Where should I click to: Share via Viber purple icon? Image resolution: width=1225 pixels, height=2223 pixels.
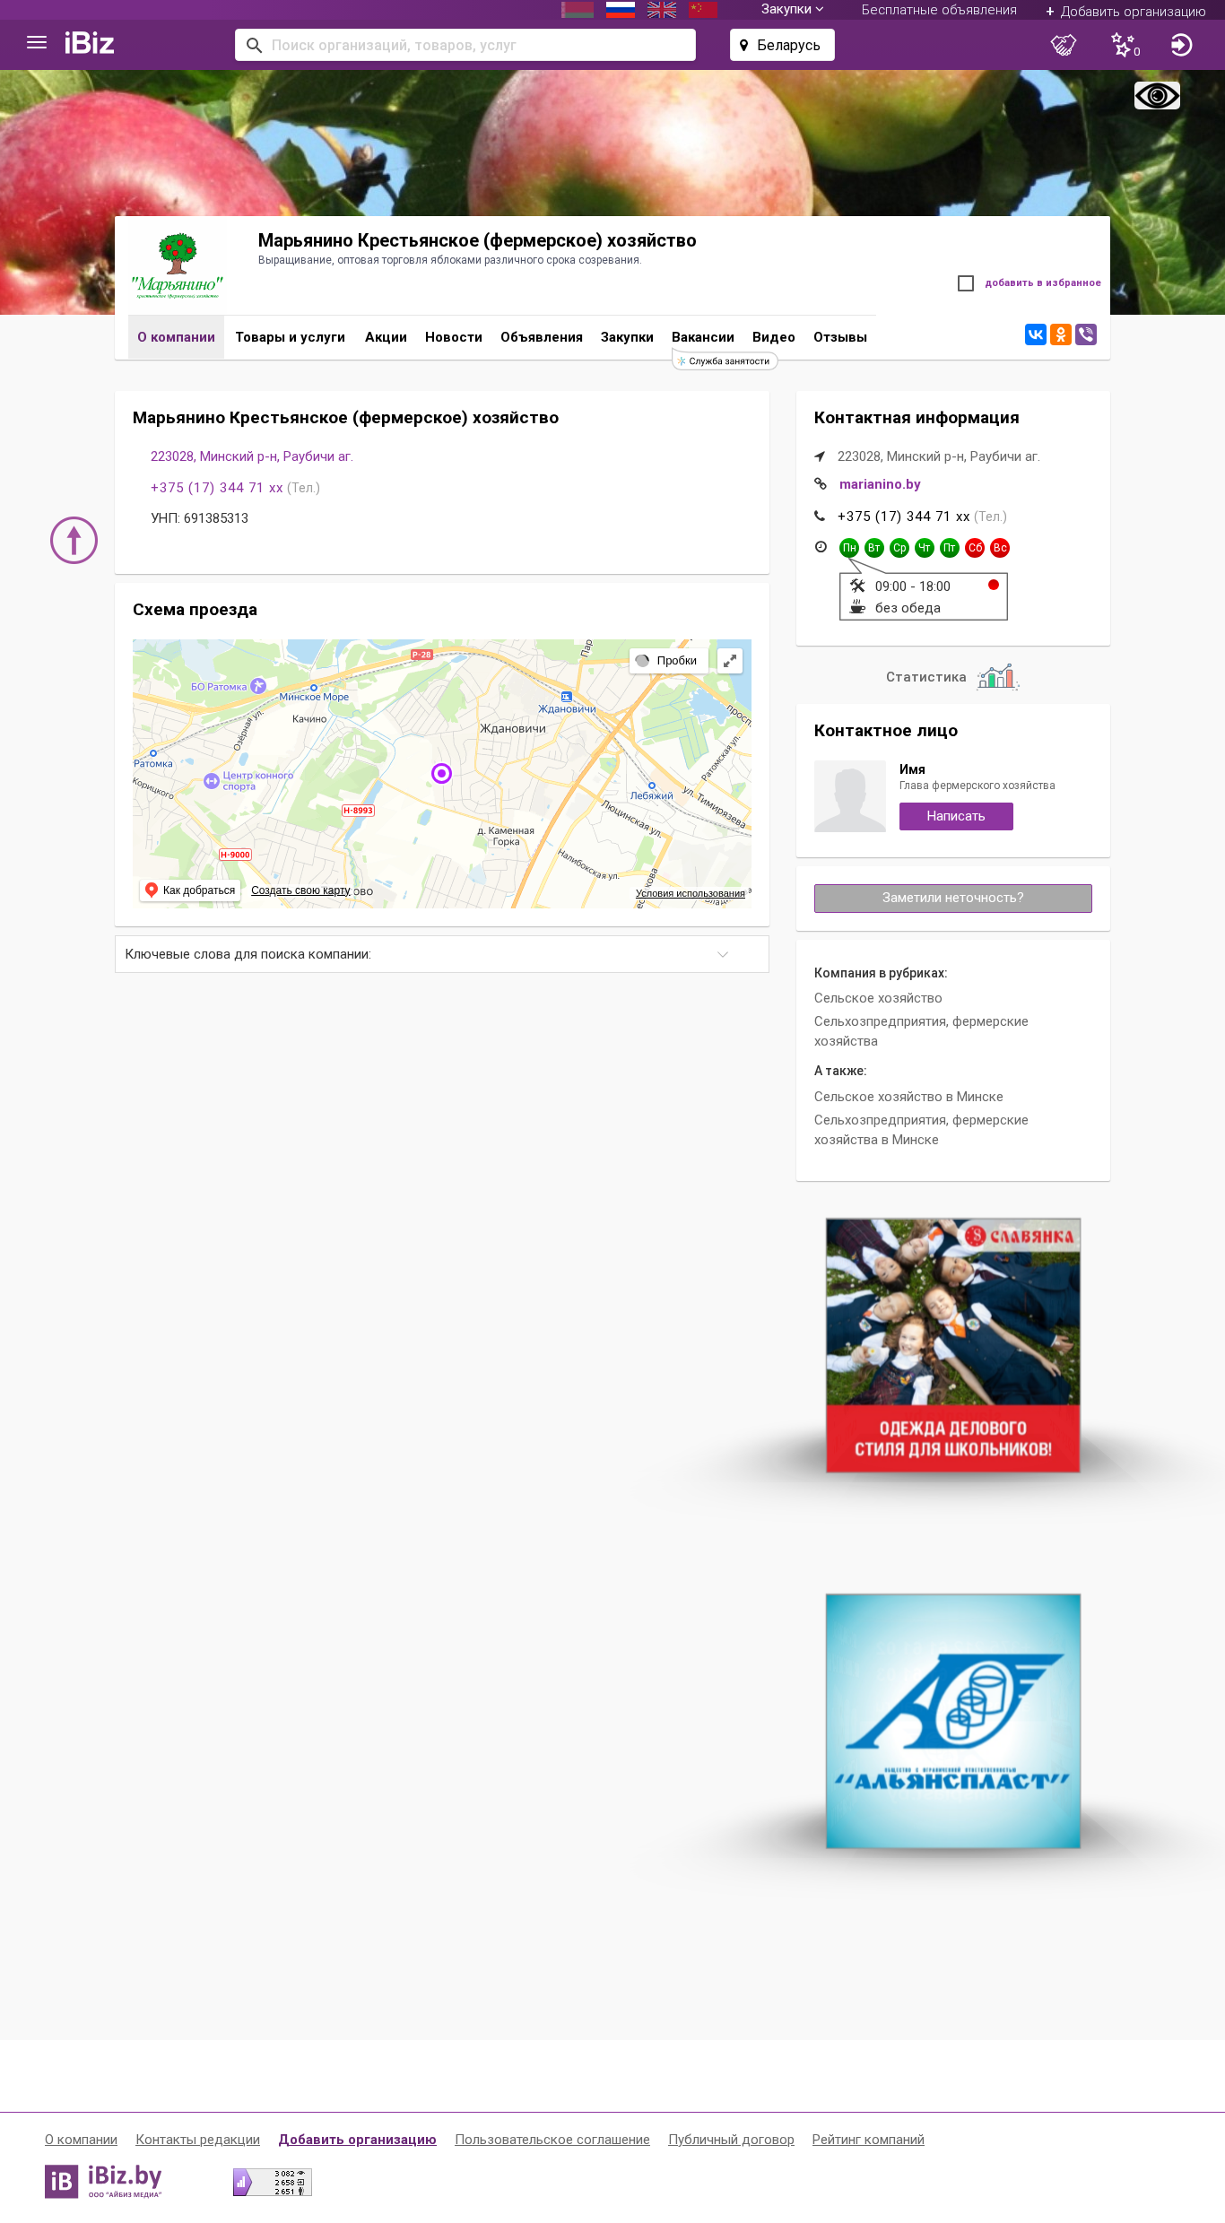1086,334
